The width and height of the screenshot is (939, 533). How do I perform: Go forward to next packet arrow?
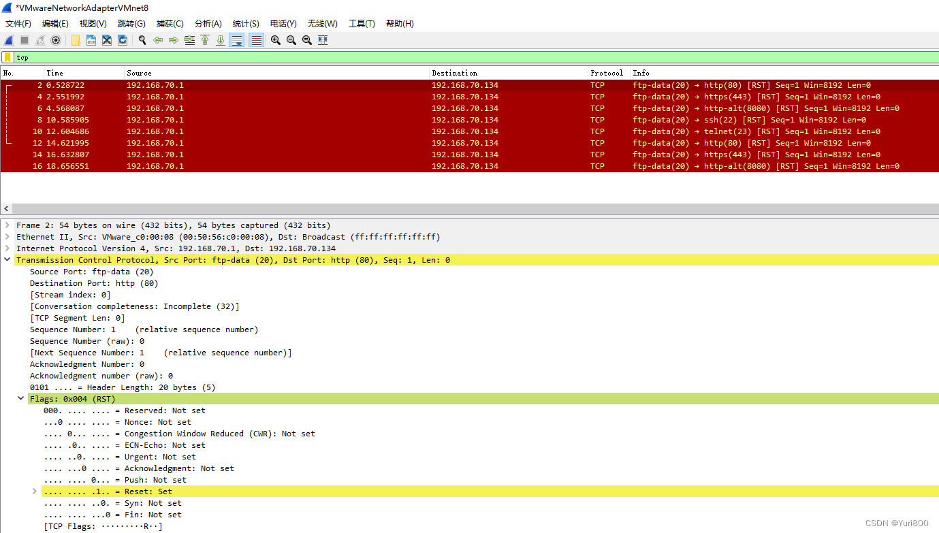174,40
